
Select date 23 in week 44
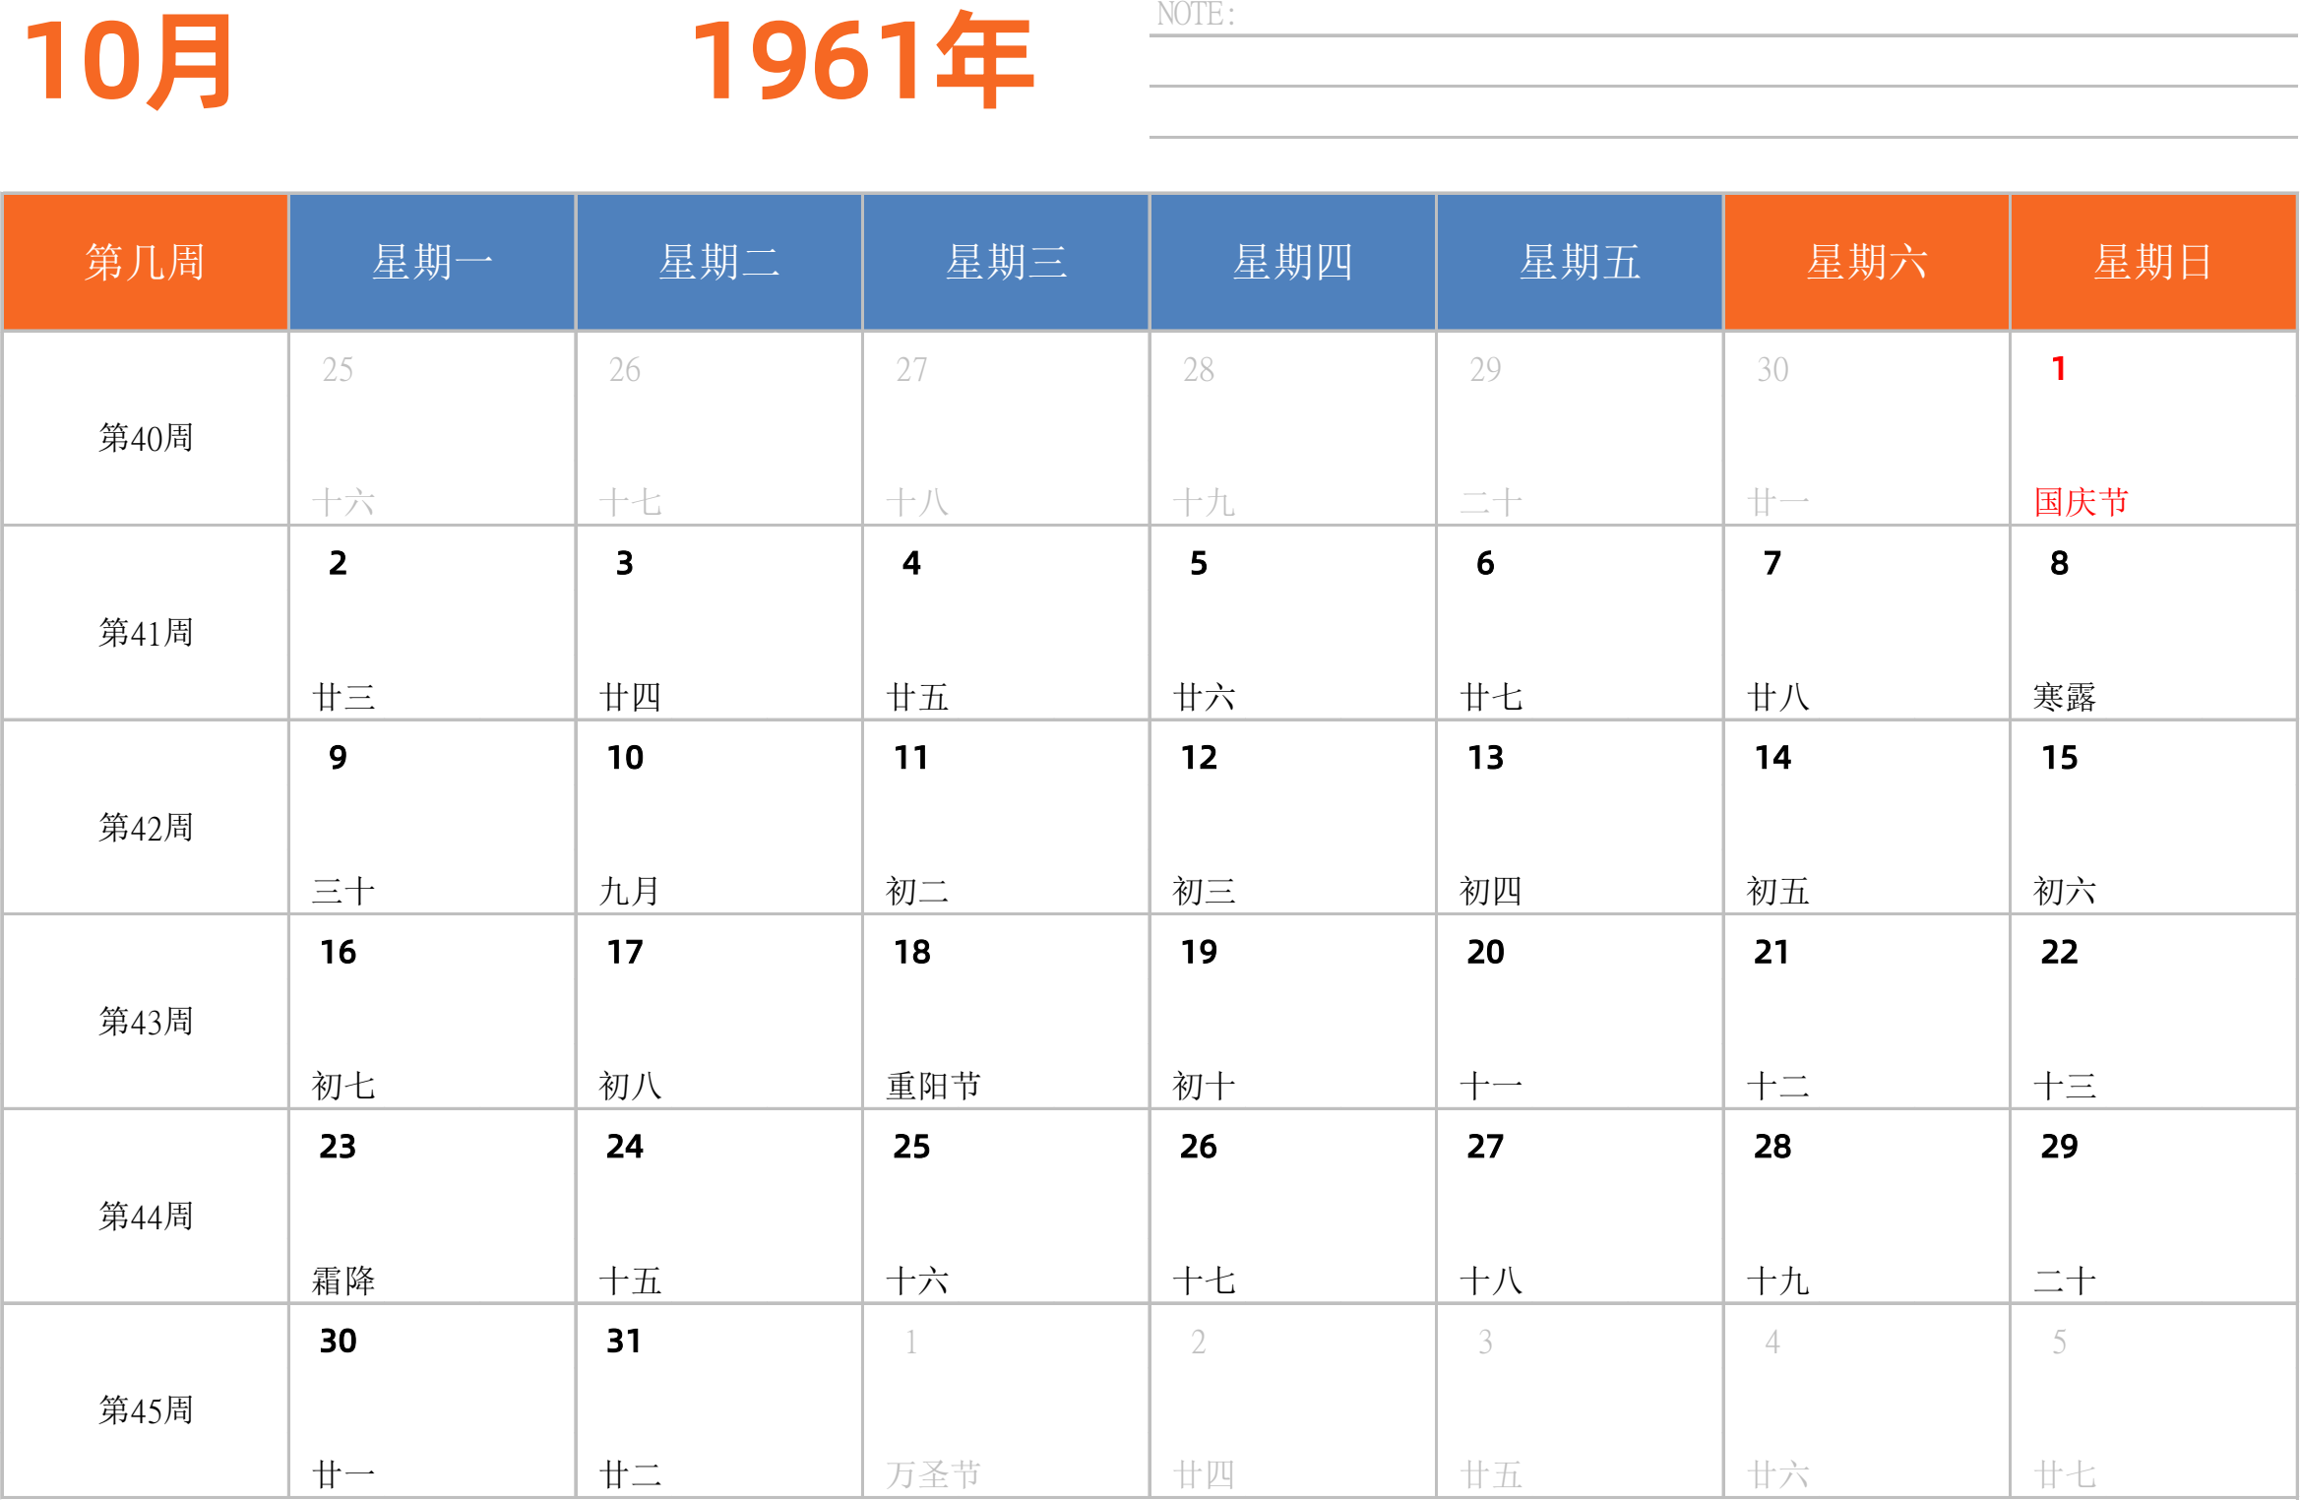(338, 1147)
